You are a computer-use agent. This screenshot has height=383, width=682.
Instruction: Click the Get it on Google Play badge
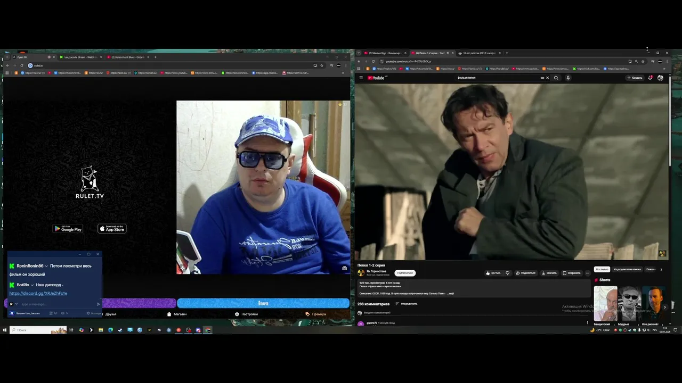(68, 229)
